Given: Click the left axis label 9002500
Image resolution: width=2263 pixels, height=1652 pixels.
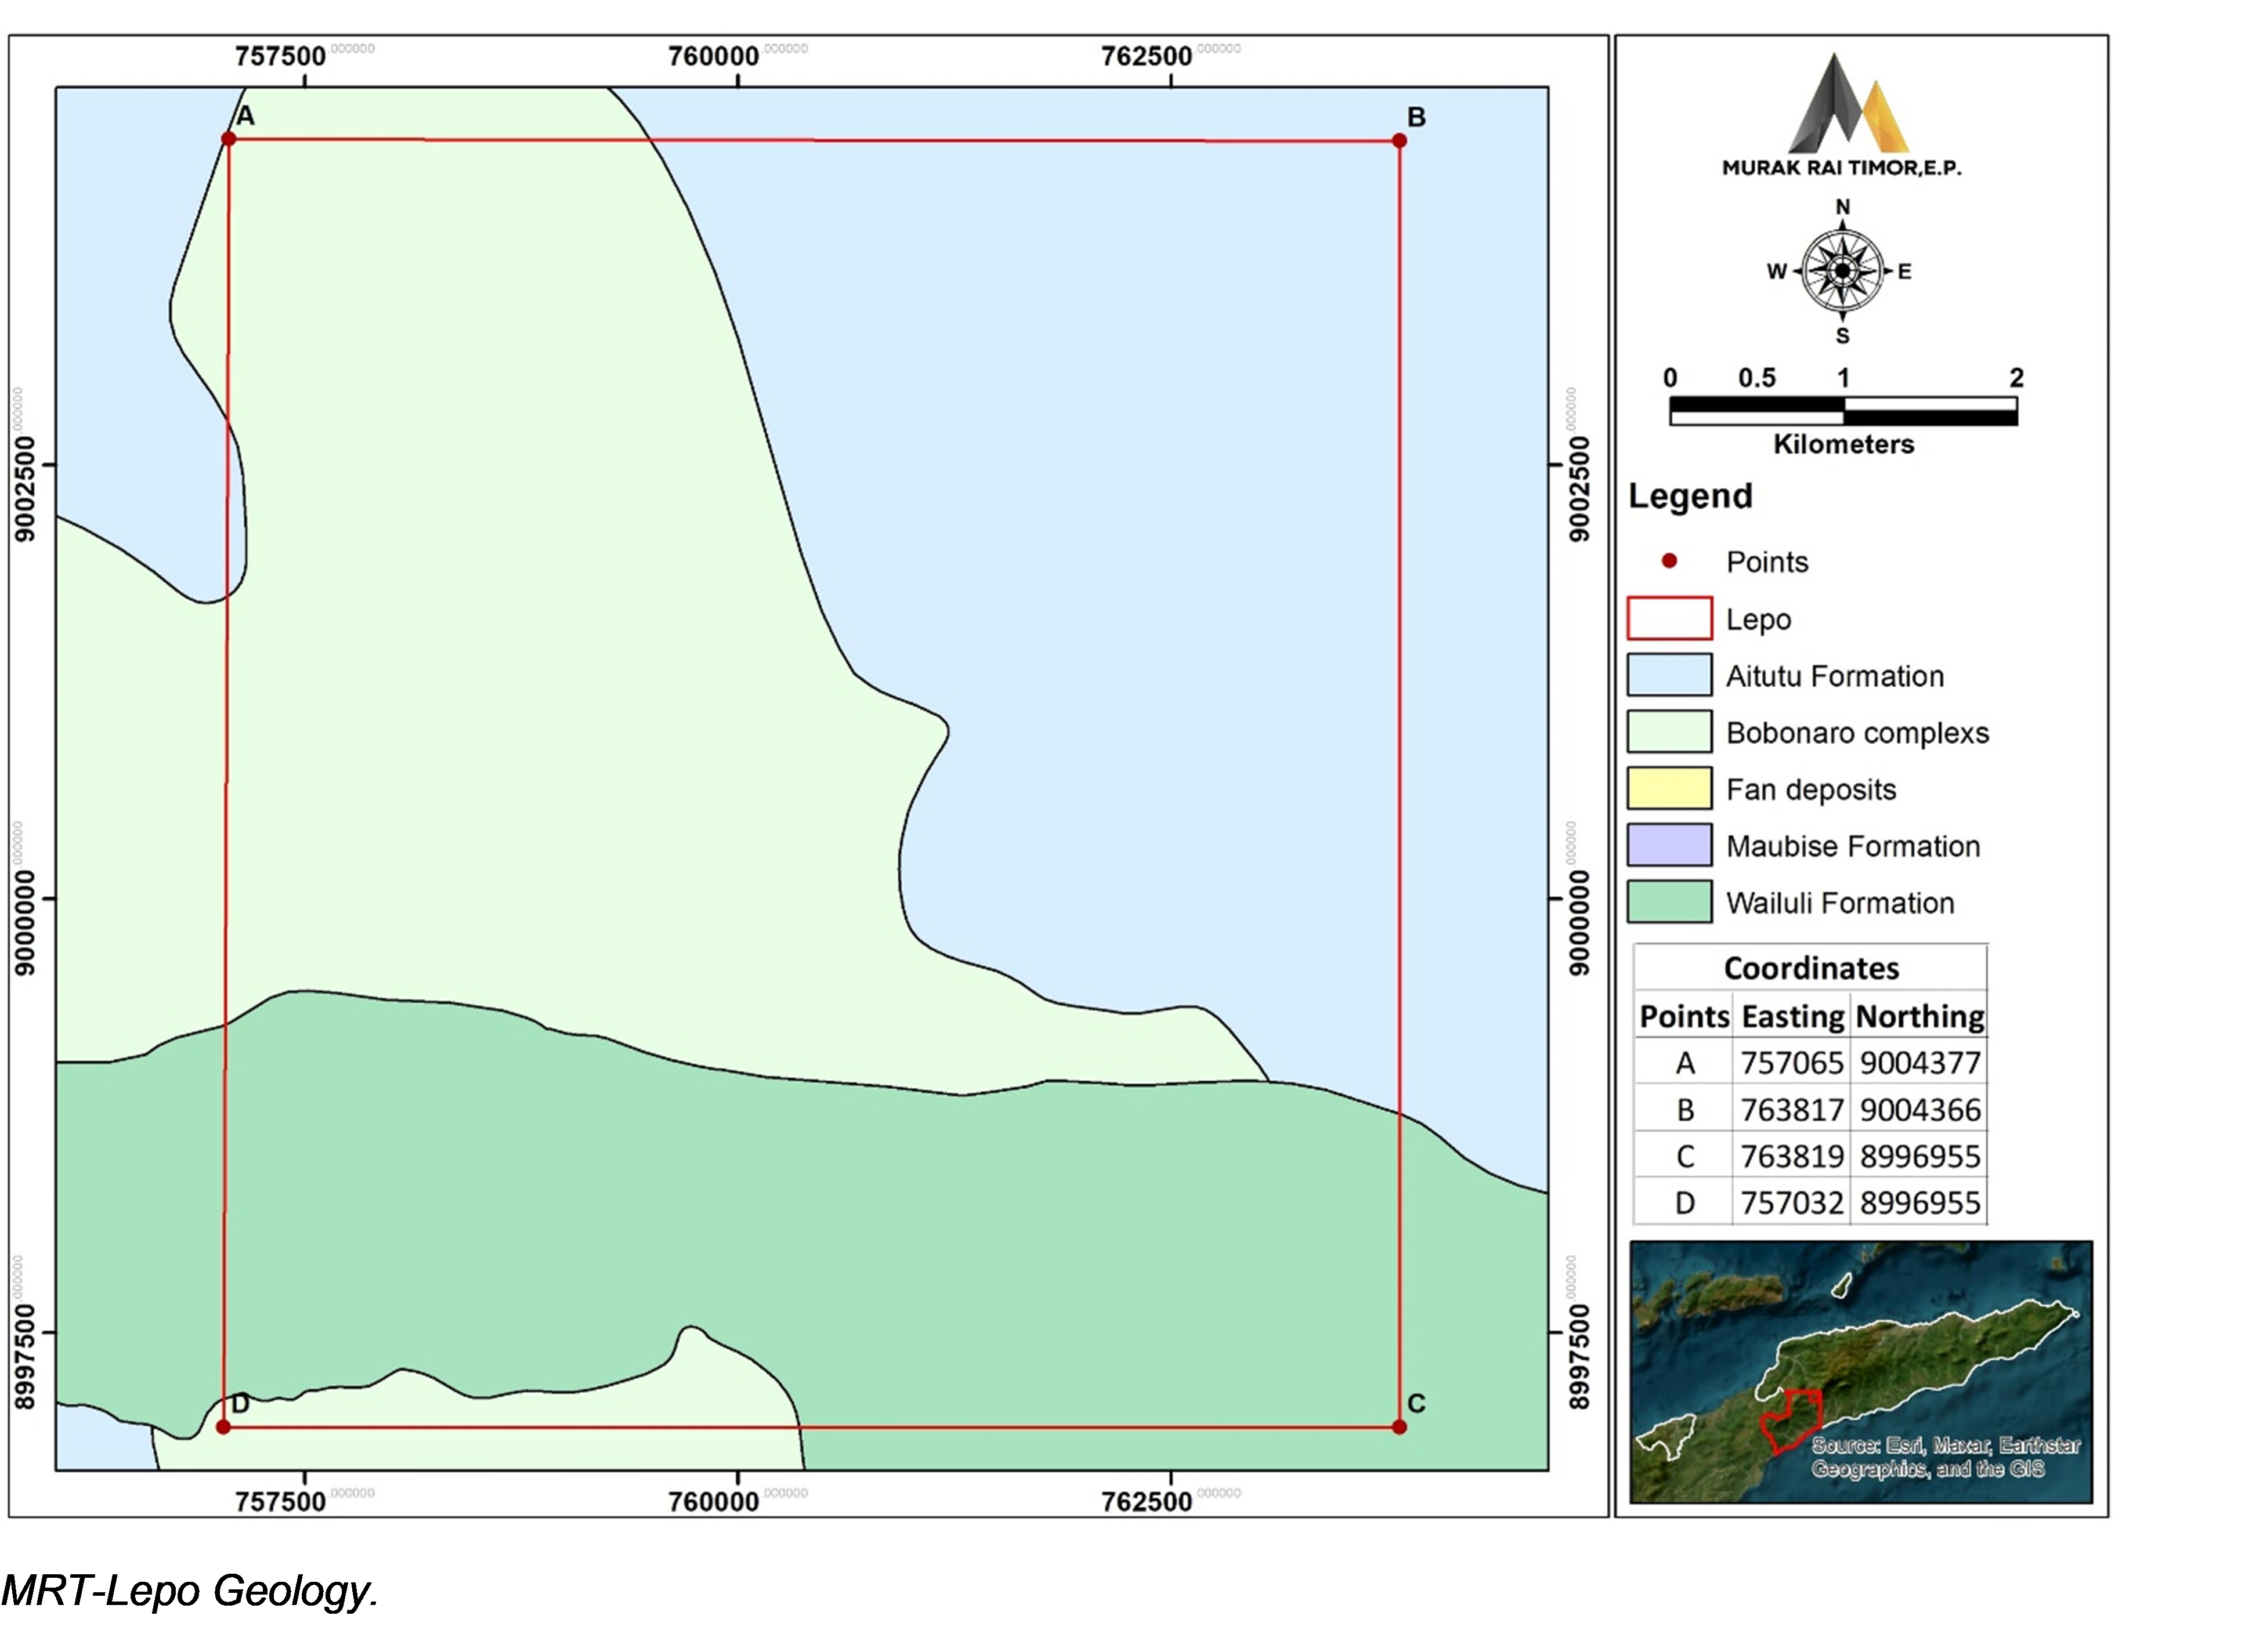Looking at the screenshot, I should pos(25,489).
